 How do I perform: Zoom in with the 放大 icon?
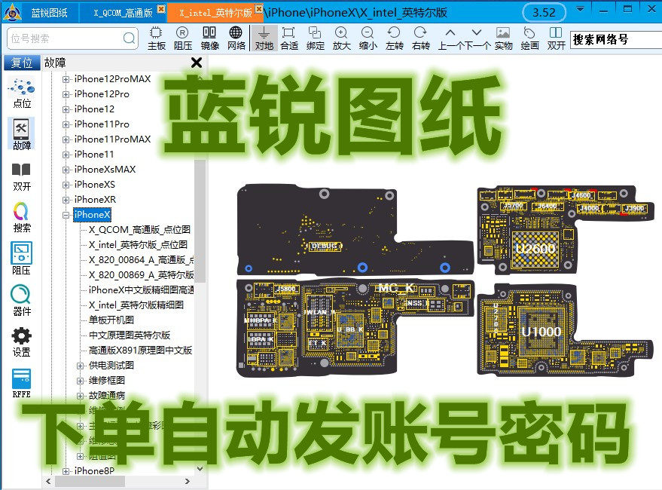tap(342, 38)
